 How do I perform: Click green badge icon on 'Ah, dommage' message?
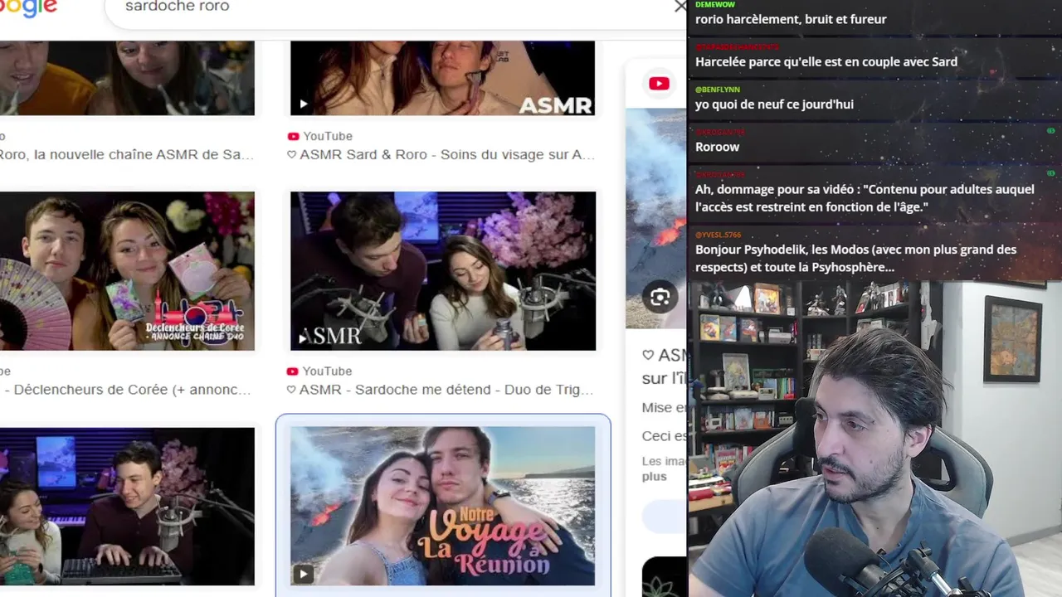(x=1051, y=173)
